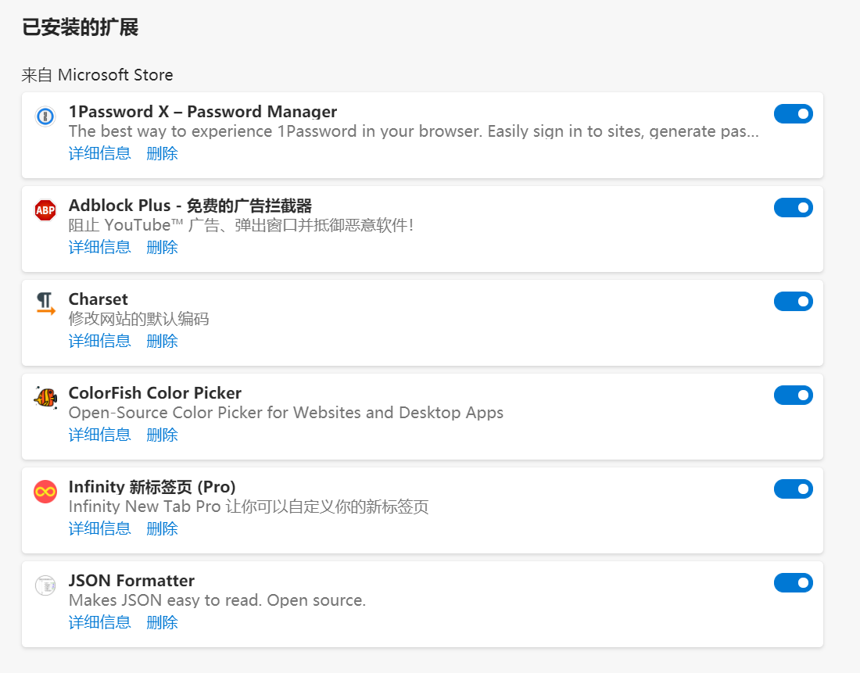Click the ColorFish fish icon

tap(45, 397)
